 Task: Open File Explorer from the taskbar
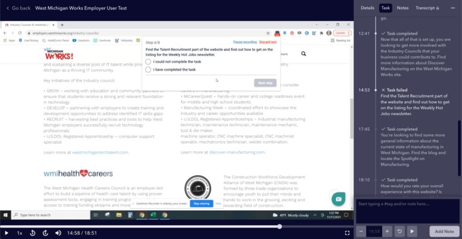click(x=119, y=215)
